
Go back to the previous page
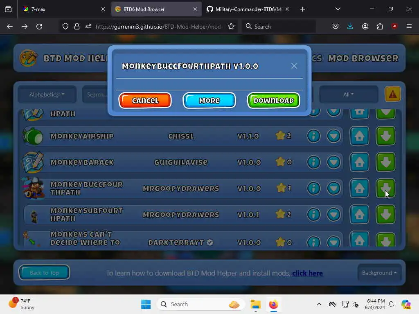coord(10,27)
